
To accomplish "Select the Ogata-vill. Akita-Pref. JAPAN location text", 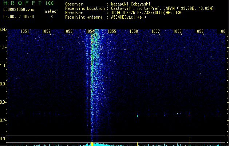I will tap(162, 8).
